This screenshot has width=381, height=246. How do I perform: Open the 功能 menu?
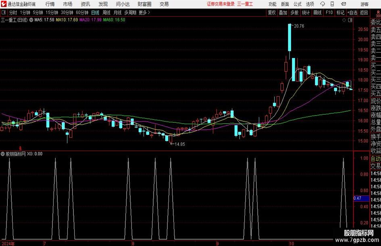[273, 4]
